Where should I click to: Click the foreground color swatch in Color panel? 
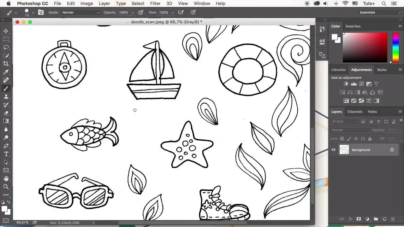334,37
